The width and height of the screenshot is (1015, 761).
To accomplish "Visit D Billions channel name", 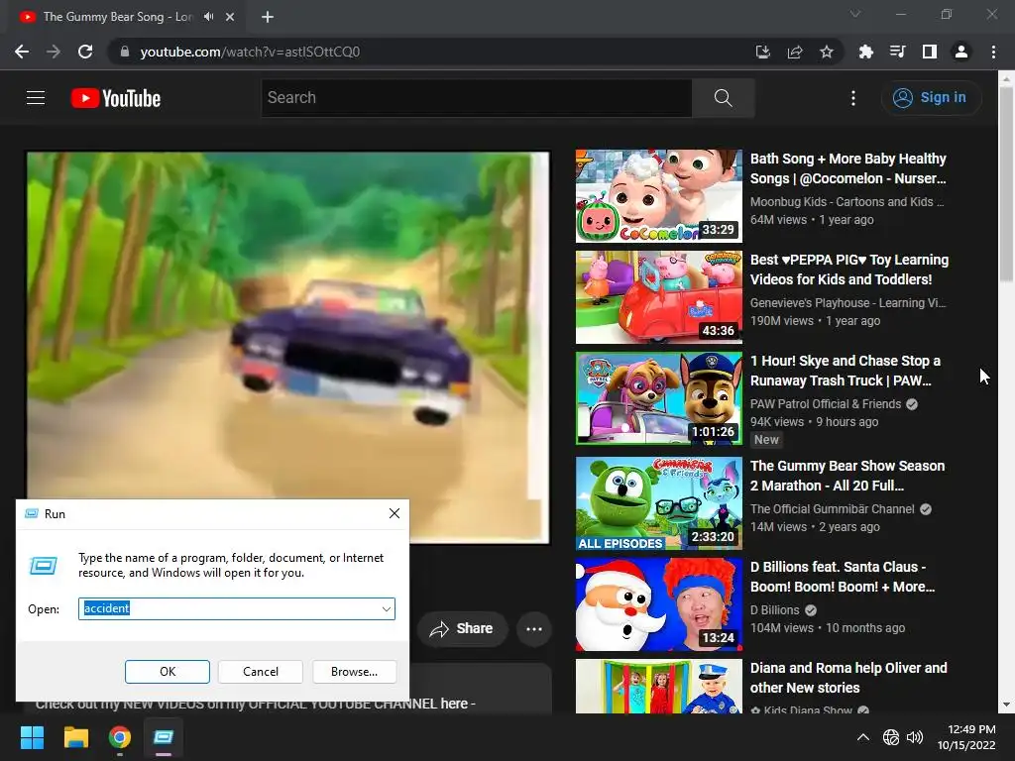I will pos(775,610).
